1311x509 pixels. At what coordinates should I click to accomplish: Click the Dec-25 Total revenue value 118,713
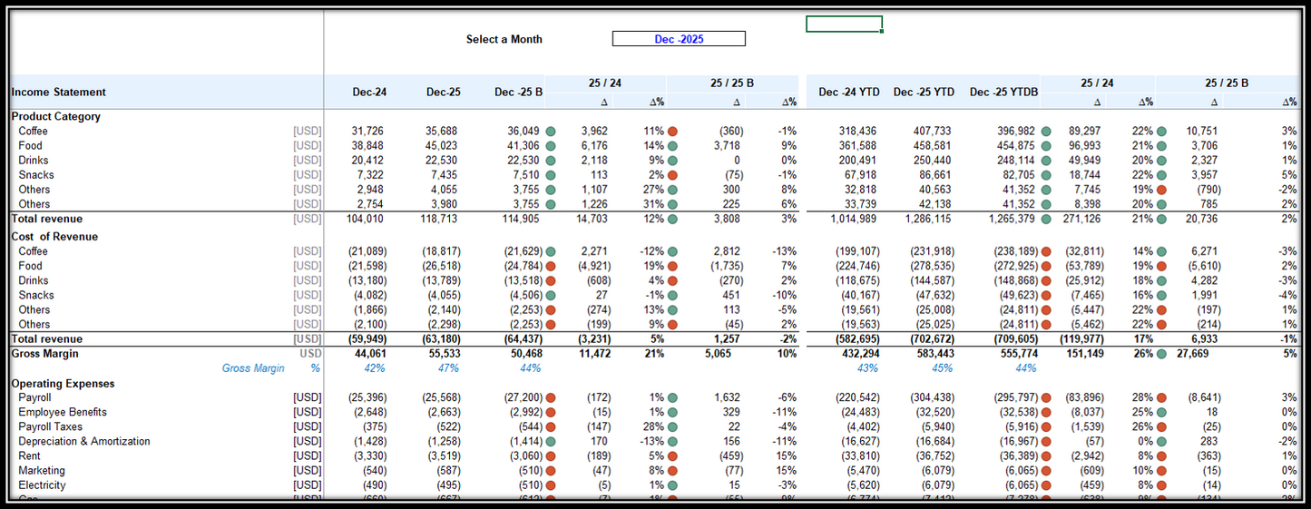(441, 220)
